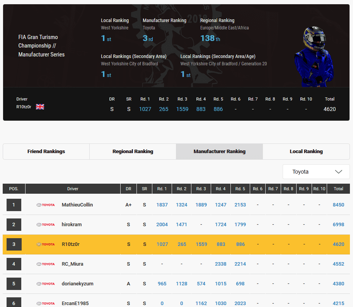Click the DR column header in the ranking table
Screen dimensions: 353x307
click(x=128, y=189)
